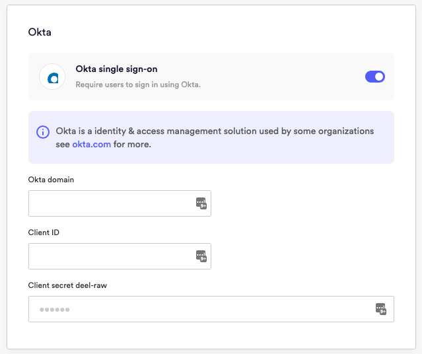Click the Okta logo icon
The height and width of the screenshot is (354, 422).
[x=52, y=77]
